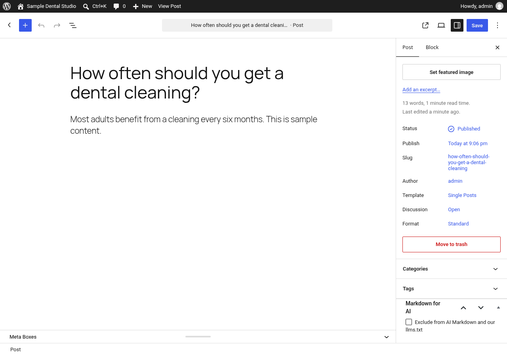Open the editor Options three-dot menu
This screenshot has width=507, height=356.
click(498, 25)
